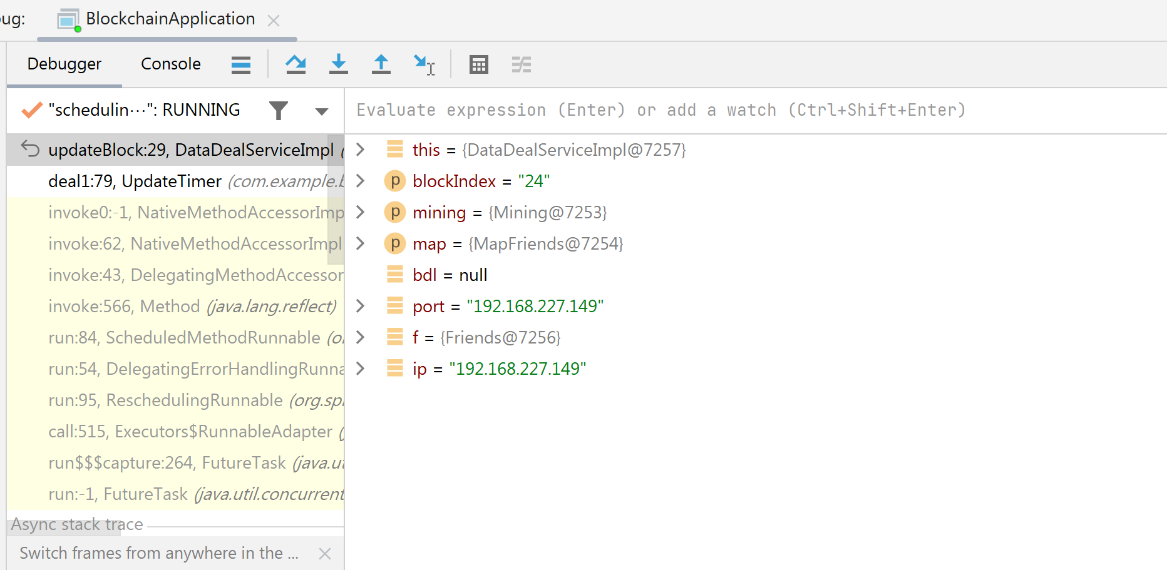Screen dimensions: 1167x570
Task: Click the drop-frame arrow icon on updateBlock
Action: point(30,149)
